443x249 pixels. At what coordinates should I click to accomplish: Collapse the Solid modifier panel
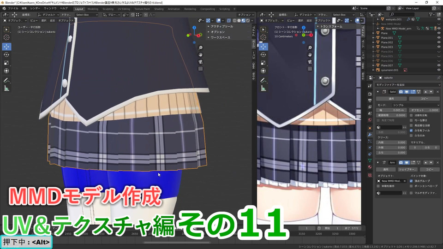[x=378, y=92]
